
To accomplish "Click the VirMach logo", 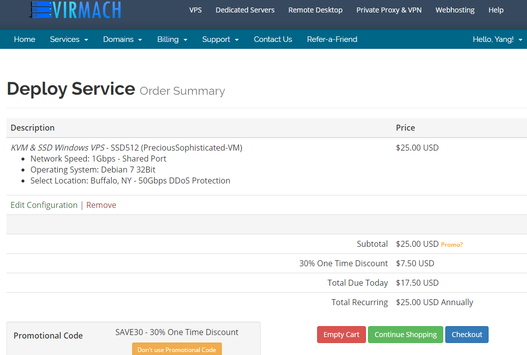I will click(75, 9).
